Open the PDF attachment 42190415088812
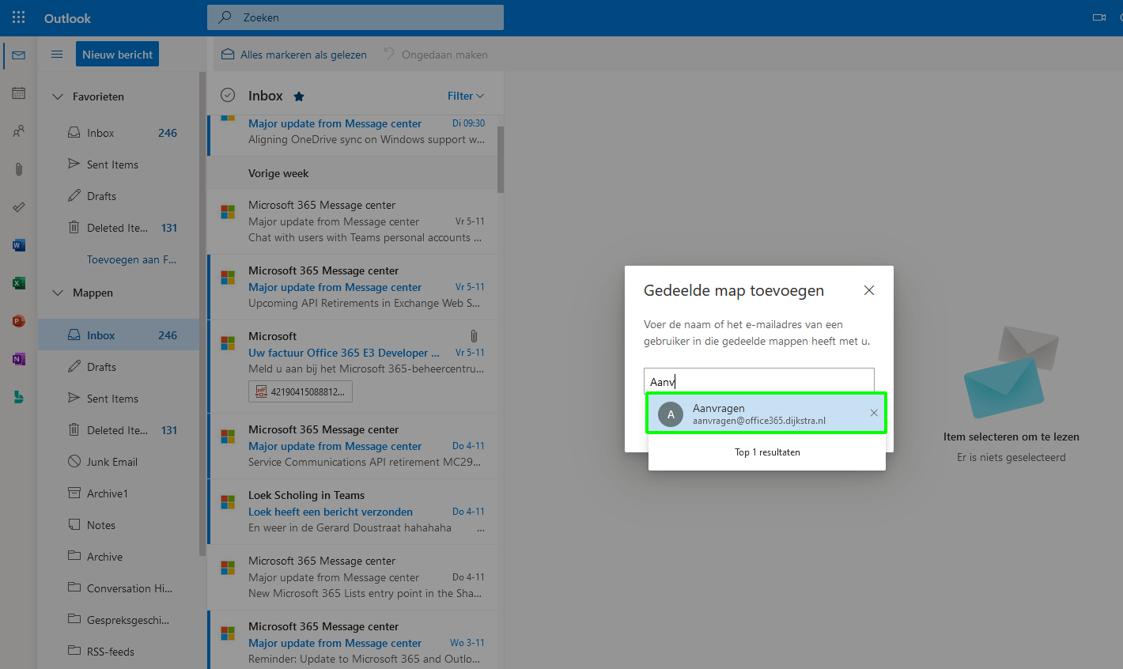The width and height of the screenshot is (1123, 669). pos(301,391)
